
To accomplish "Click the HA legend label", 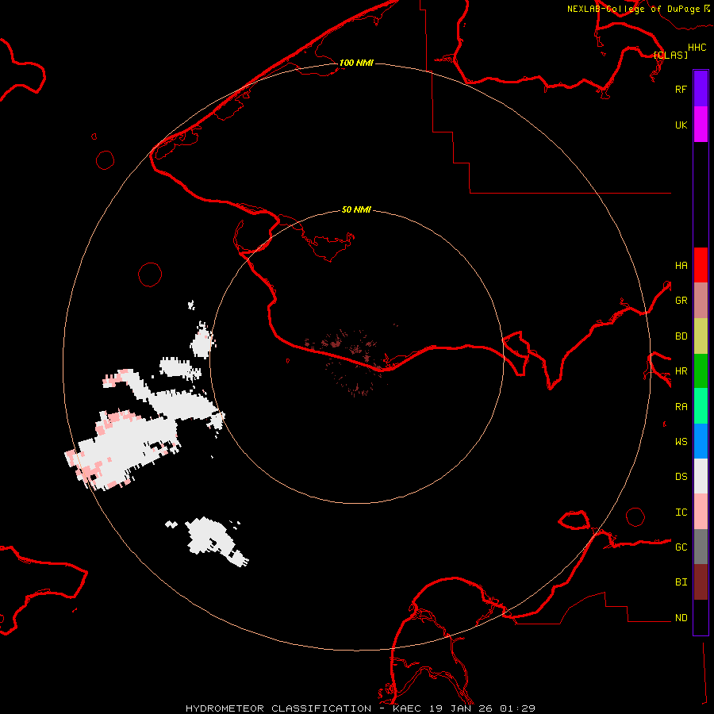I will coord(681,266).
